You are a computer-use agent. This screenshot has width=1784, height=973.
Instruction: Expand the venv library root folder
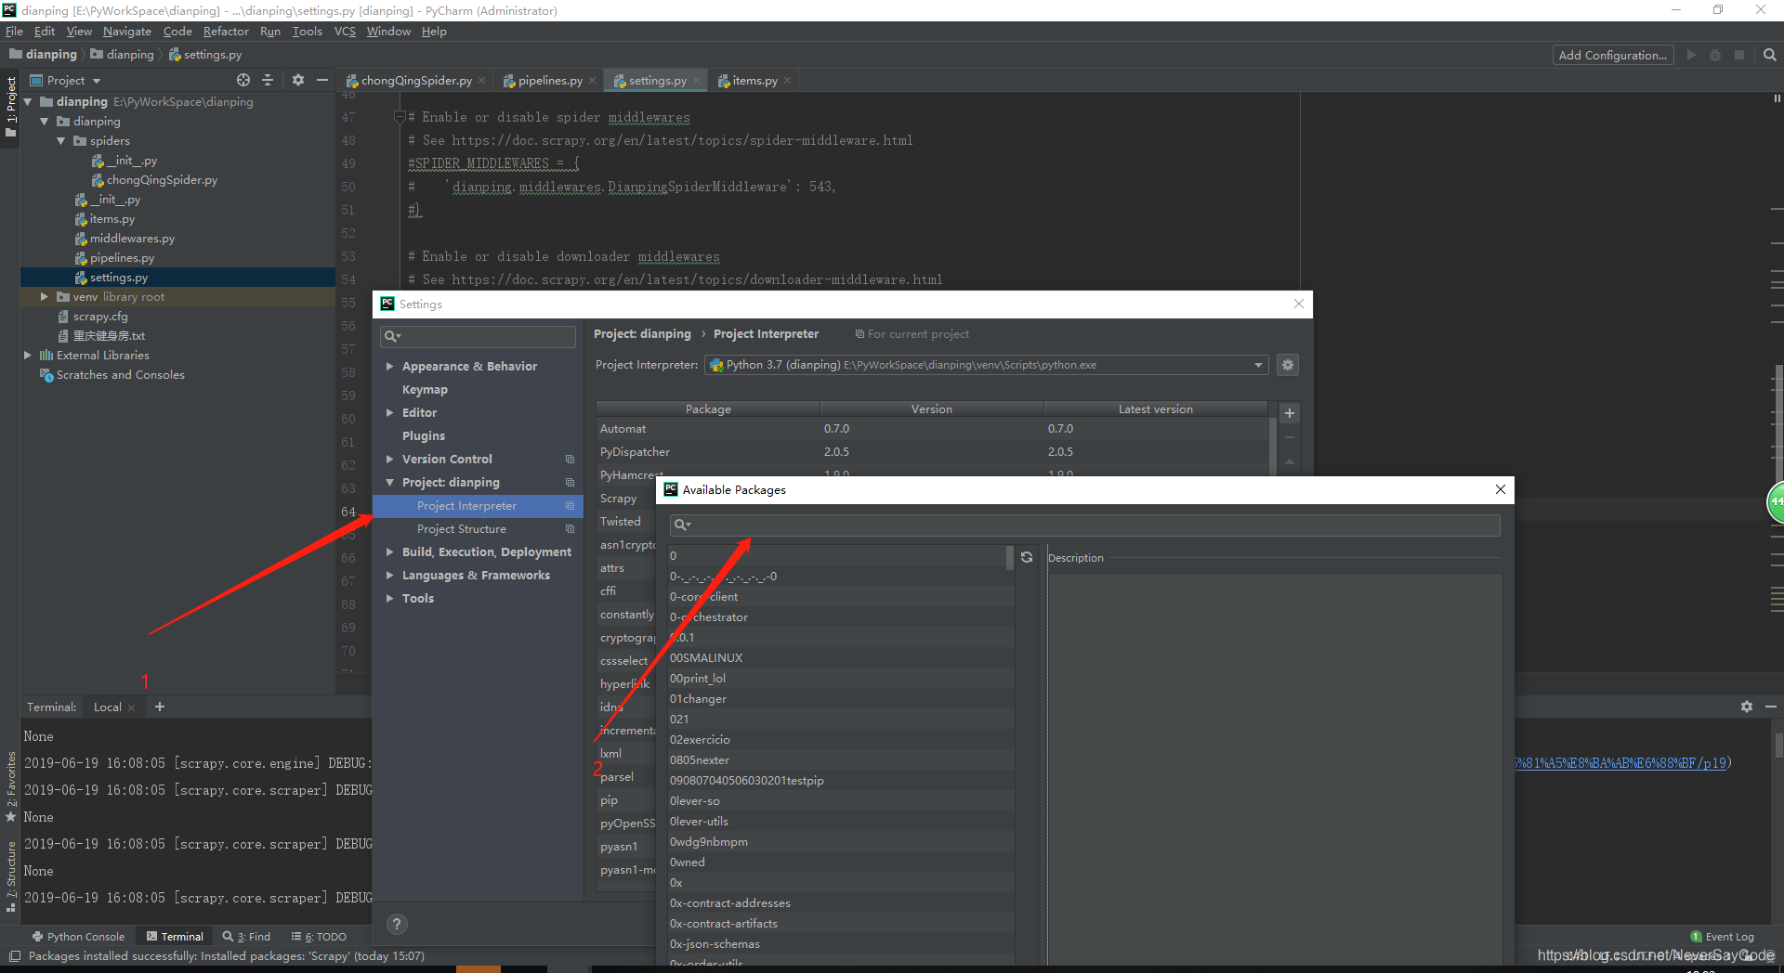[x=44, y=297]
